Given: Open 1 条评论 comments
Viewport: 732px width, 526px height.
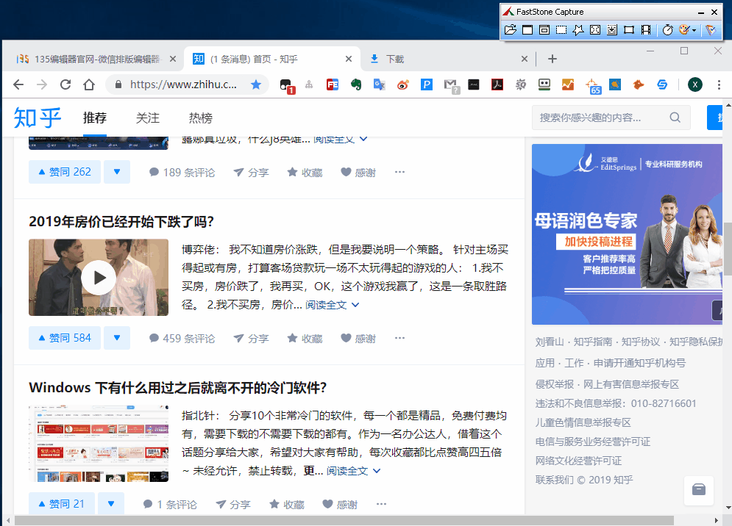Looking at the screenshot, I should point(170,505).
